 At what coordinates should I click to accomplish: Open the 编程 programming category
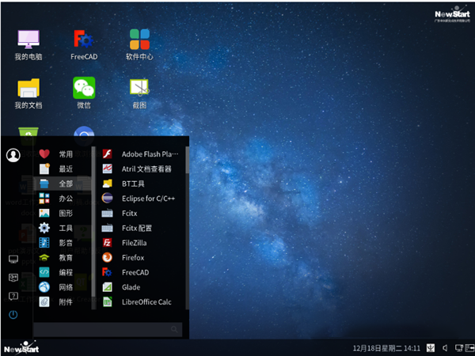point(62,272)
